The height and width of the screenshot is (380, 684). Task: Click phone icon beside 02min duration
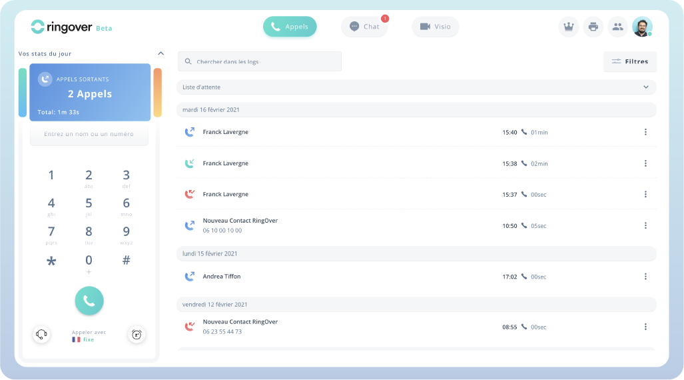click(524, 164)
